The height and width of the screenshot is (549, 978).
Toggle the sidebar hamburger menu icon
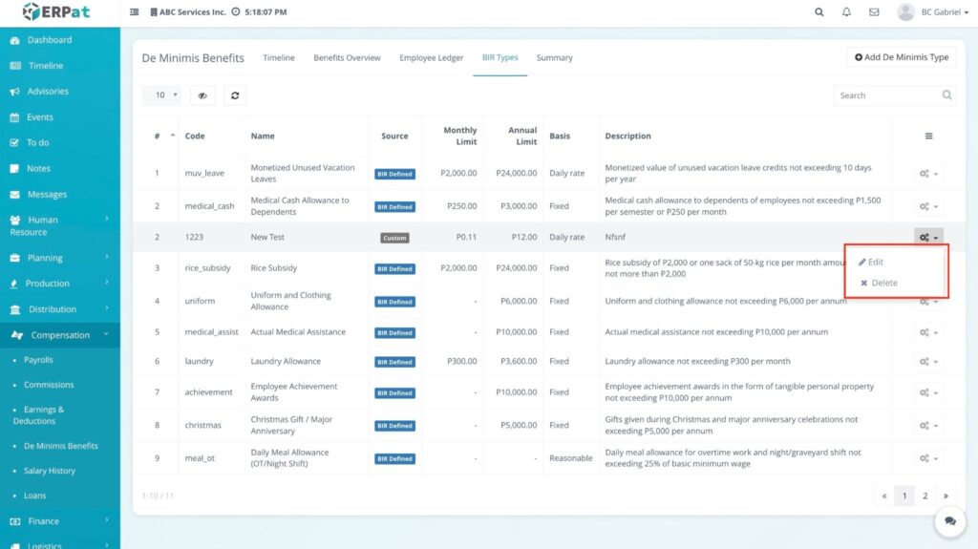[134, 12]
